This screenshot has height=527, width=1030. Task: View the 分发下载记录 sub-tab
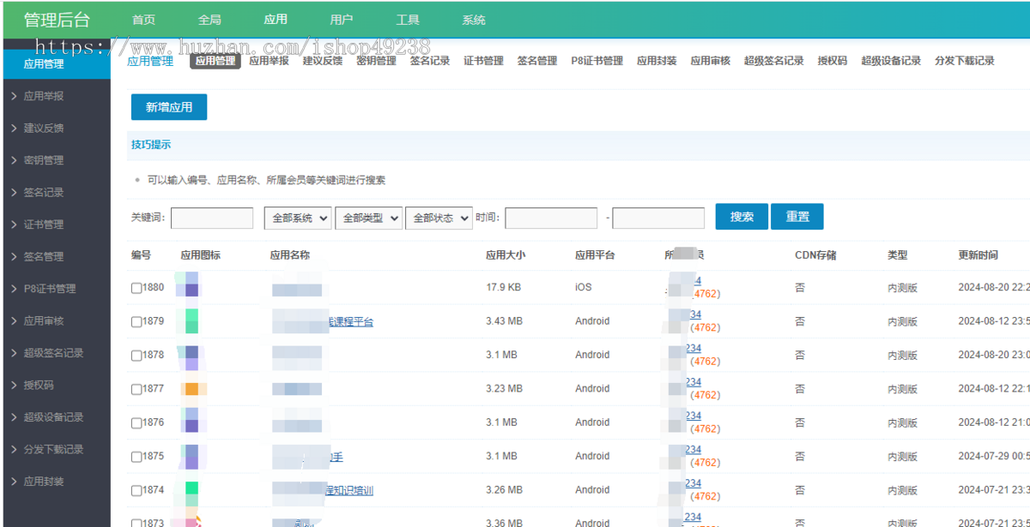[x=965, y=61]
